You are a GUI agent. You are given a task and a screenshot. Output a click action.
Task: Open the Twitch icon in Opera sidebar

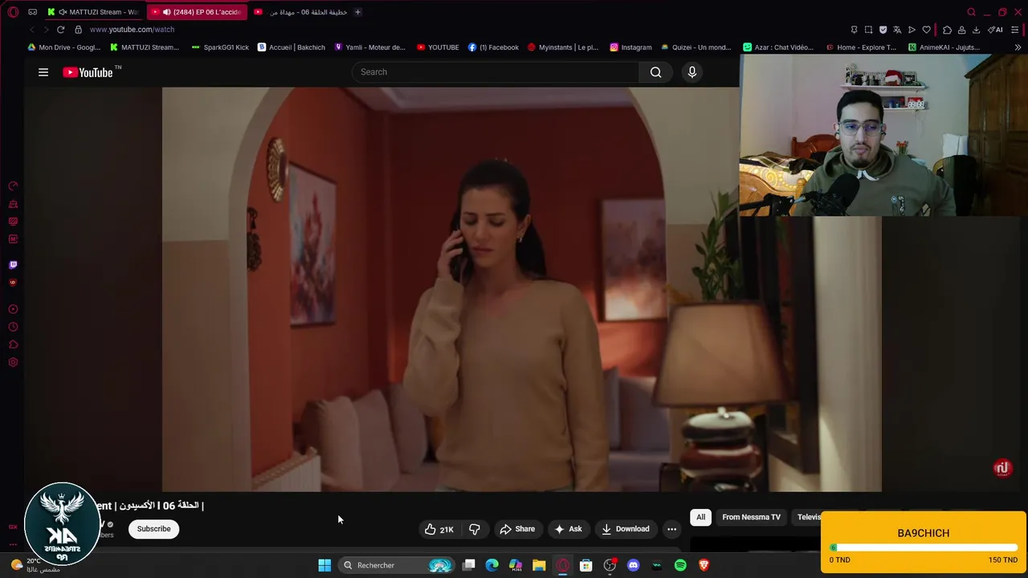[13, 265]
